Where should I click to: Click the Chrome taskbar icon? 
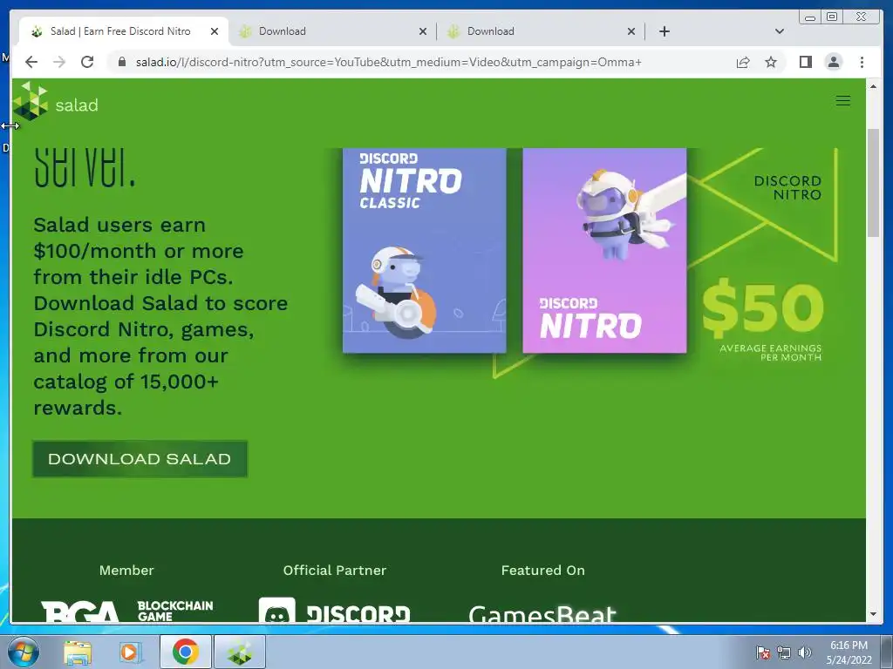point(185,652)
